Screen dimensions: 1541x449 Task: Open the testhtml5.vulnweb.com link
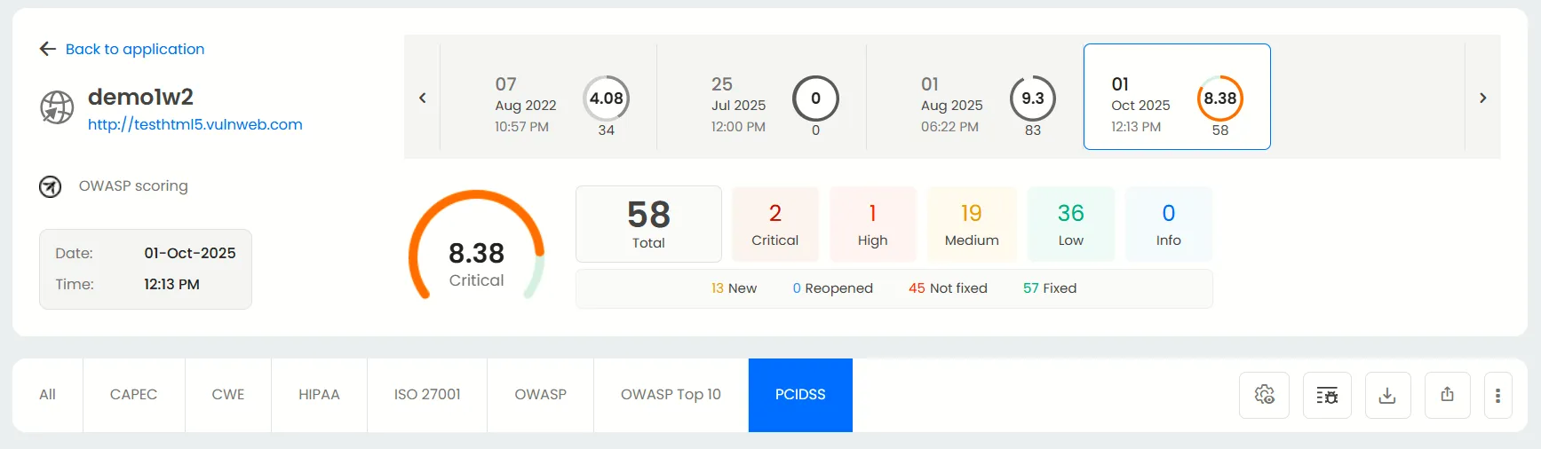(x=195, y=125)
